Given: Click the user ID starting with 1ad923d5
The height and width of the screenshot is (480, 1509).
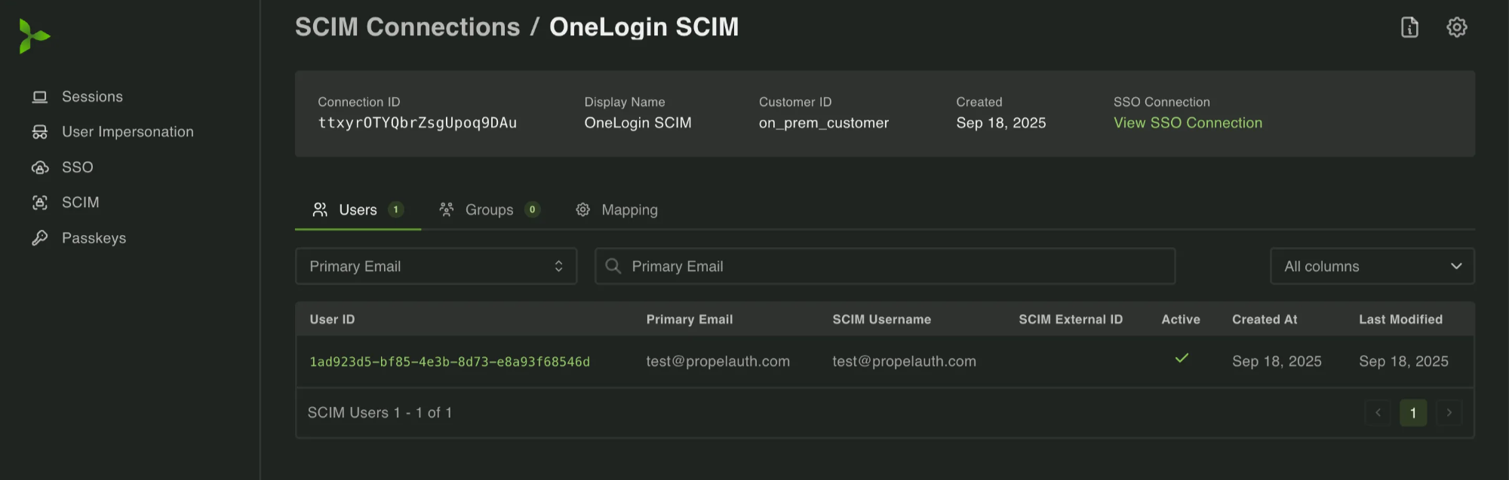Looking at the screenshot, I should (450, 361).
